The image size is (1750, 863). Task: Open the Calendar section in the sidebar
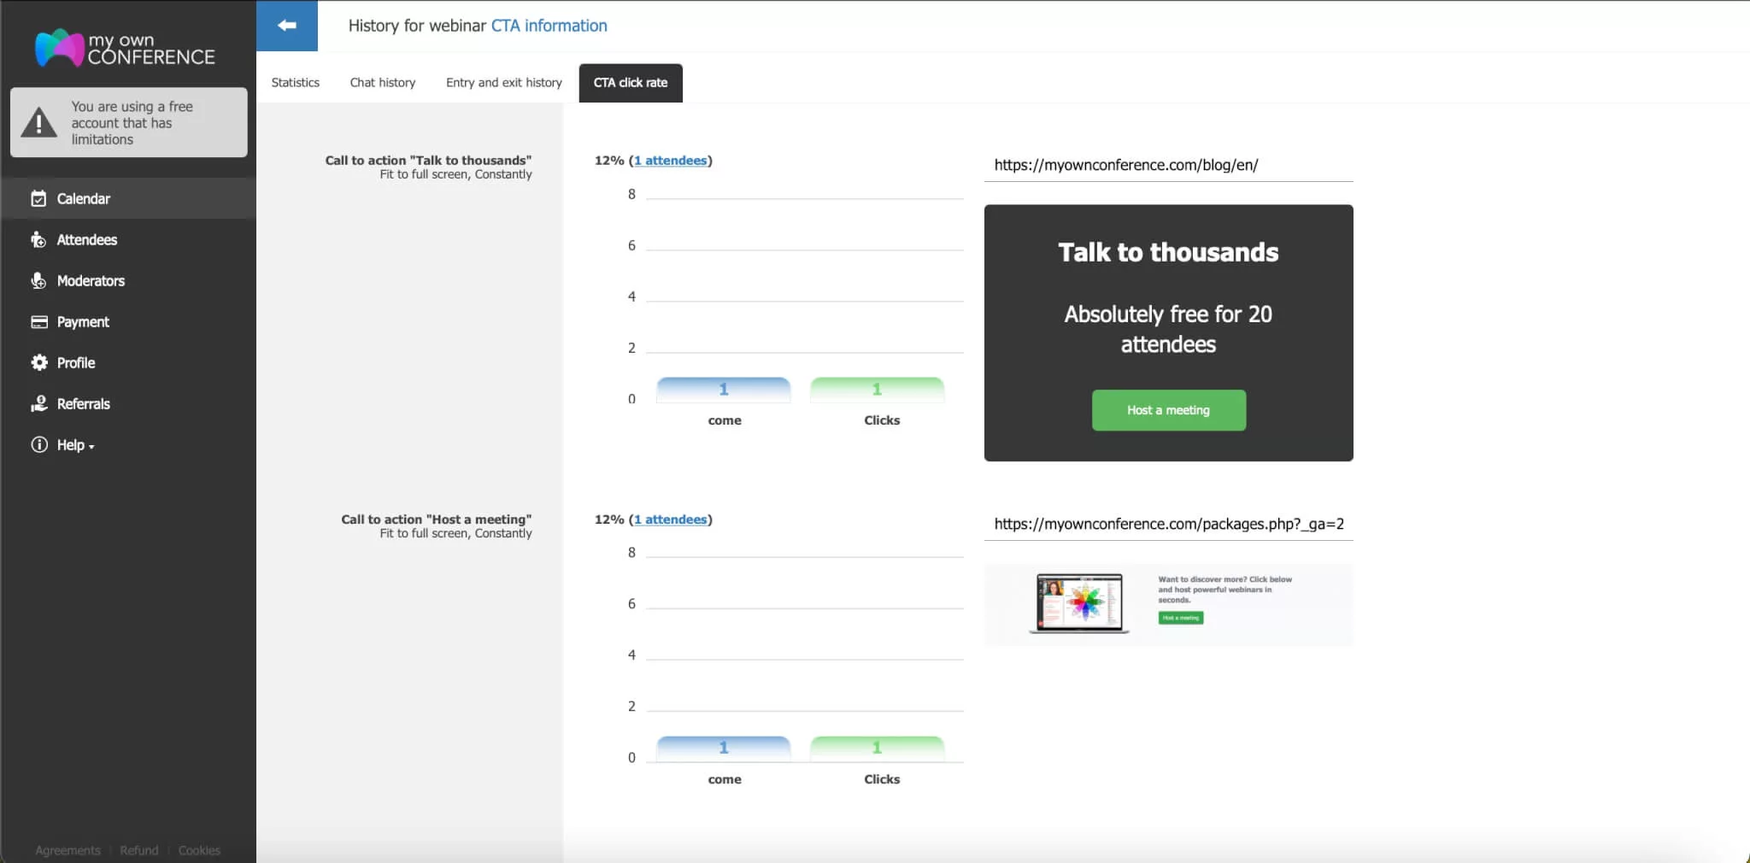(83, 198)
